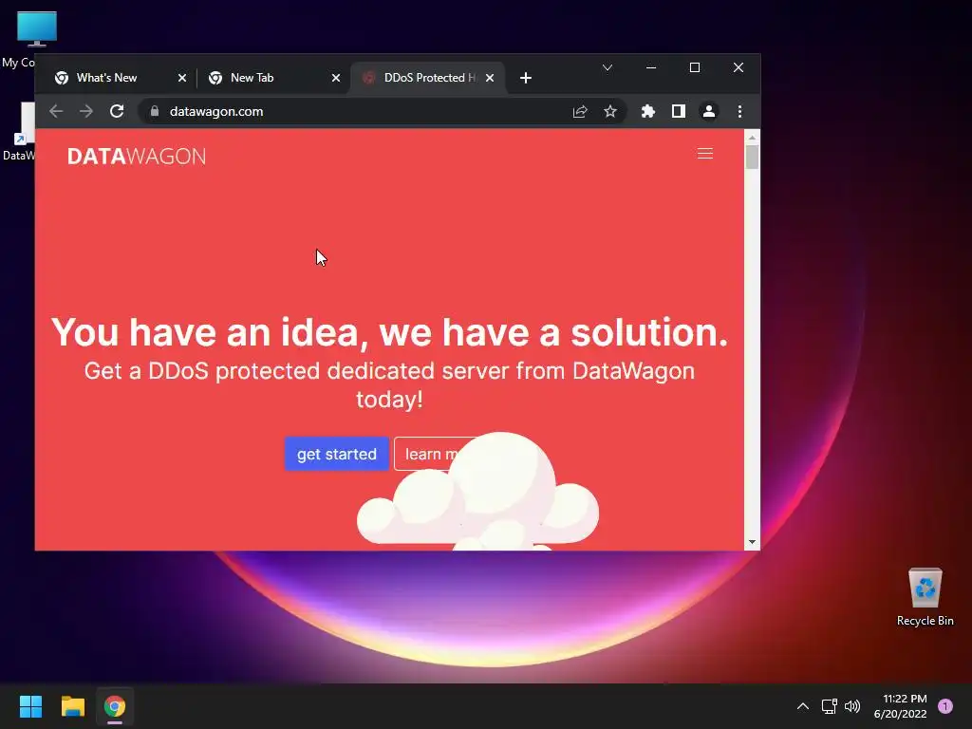Show hidden system tray icons
Screen dimensions: 972x729
pos(802,706)
